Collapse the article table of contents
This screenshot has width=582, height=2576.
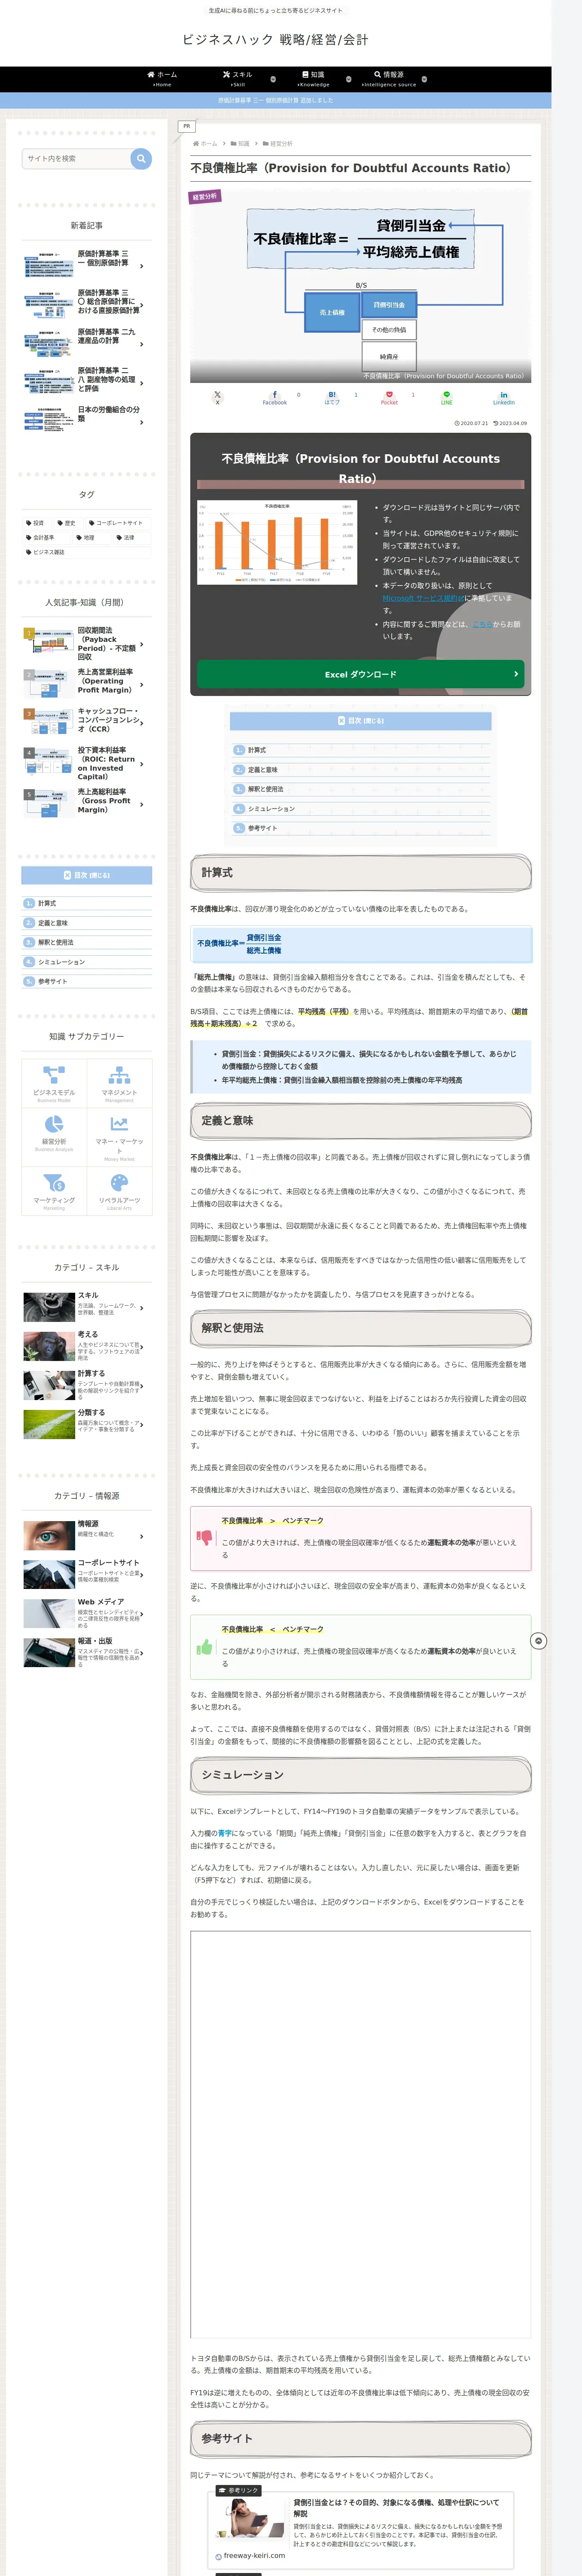coord(360,720)
